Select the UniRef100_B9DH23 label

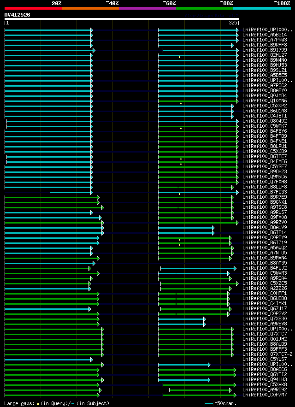(265, 172)
